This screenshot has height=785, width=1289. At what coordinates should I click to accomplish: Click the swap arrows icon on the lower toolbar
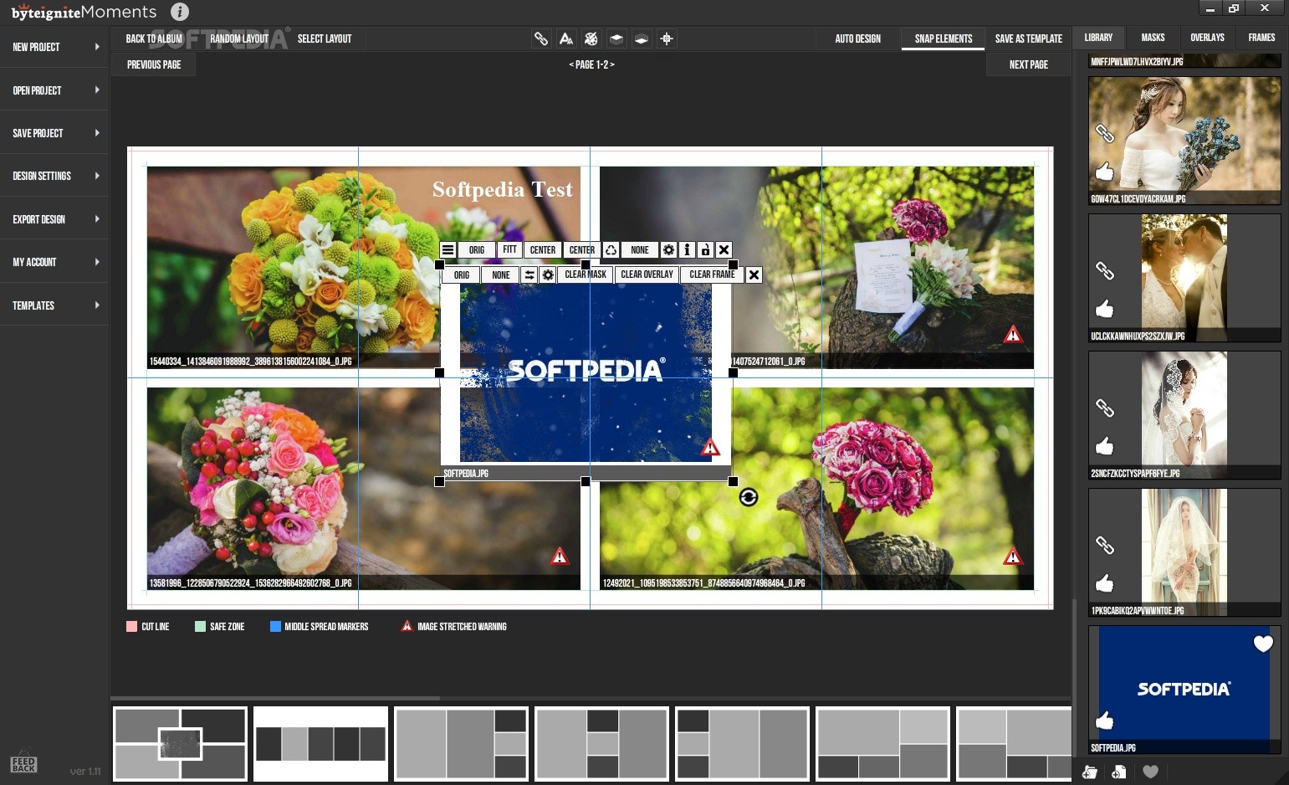pos(529,274)
